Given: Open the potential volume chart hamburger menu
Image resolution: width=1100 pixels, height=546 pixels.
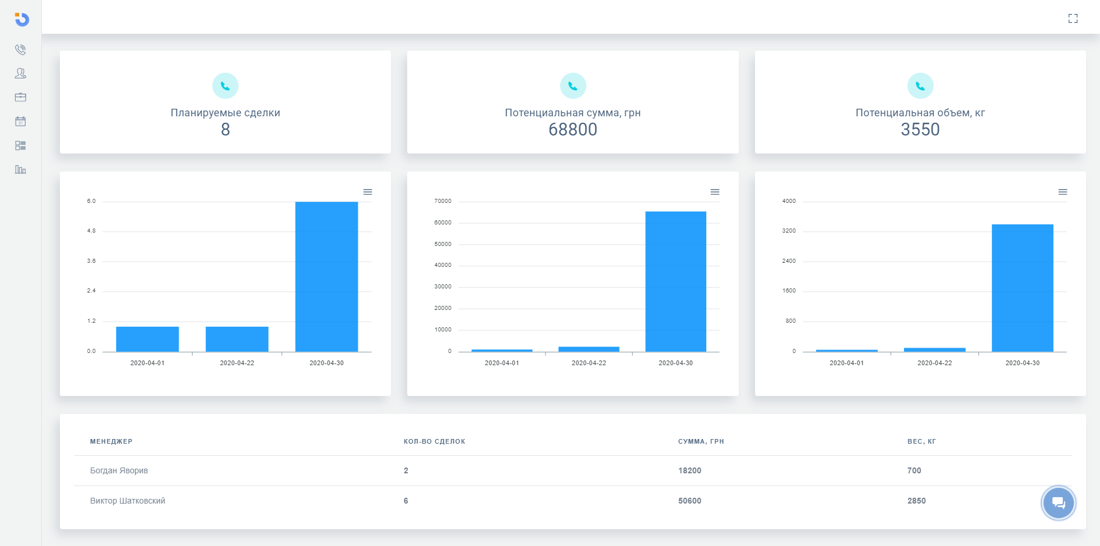Looking at the screenshot, I should tap(1062, 192).
